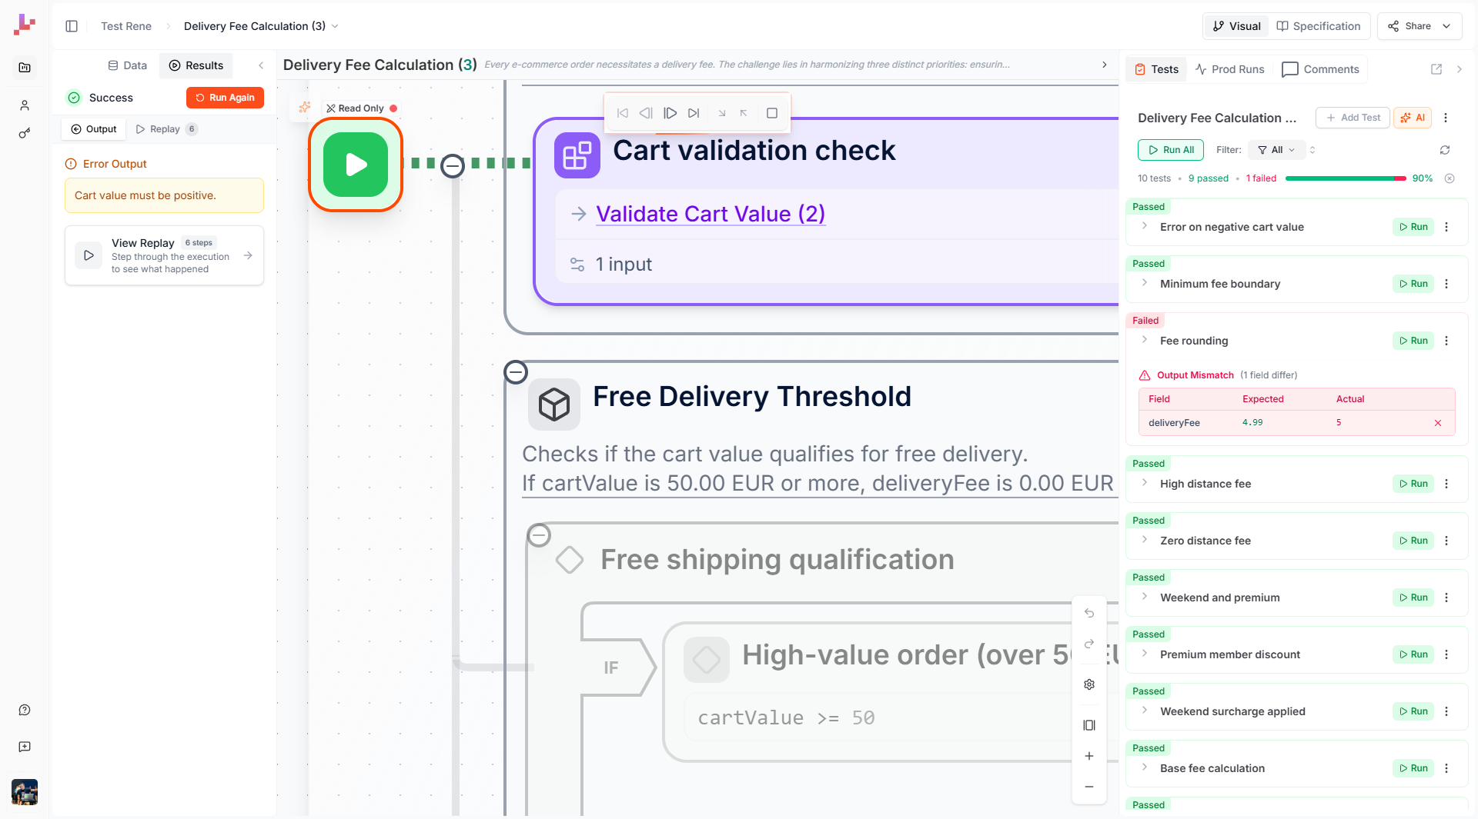The width and height of the screenshot is (1478, 819).
Task: Switch to the Specification tab
Action: tap(1318, 25)
